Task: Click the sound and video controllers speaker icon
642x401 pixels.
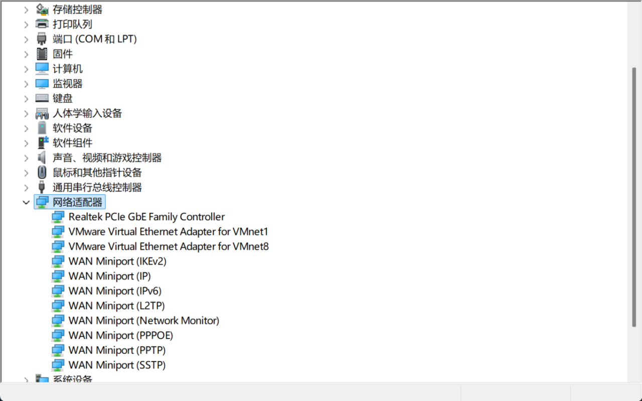Action: click(42, 158)
